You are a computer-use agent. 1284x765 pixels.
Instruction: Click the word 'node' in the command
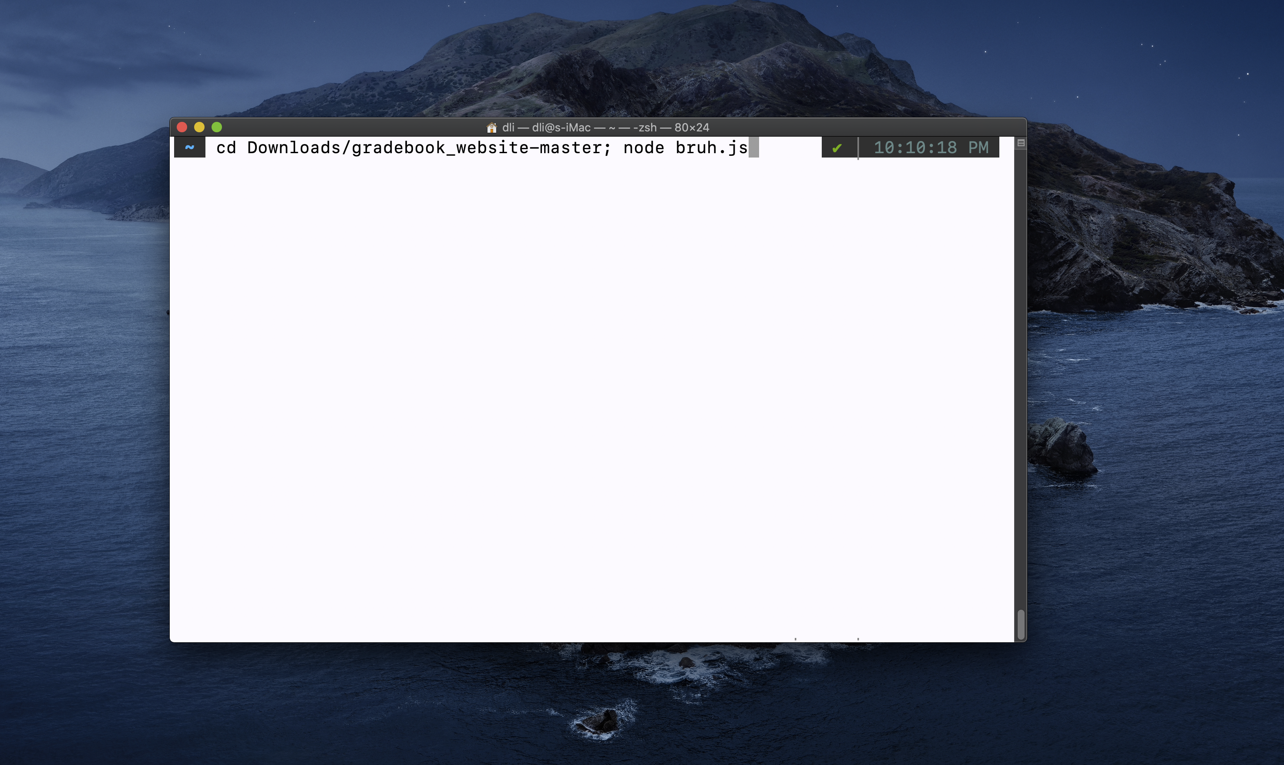coord(643,148)
